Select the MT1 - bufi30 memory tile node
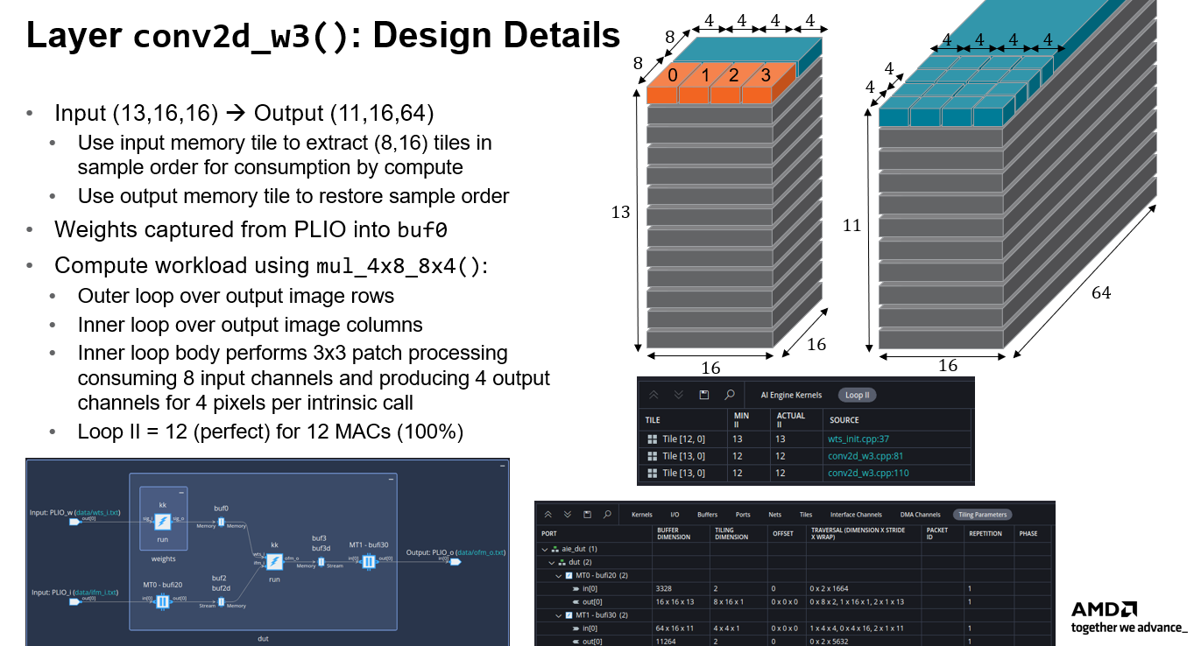The image size is (1194, 646). [368, 561]
